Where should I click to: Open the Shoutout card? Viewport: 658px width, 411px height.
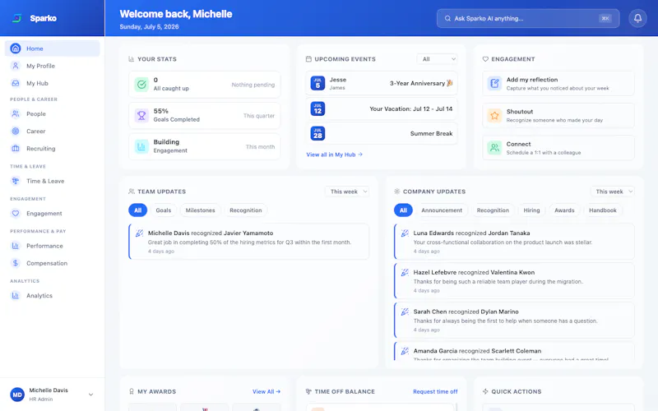tap(558, 115)
